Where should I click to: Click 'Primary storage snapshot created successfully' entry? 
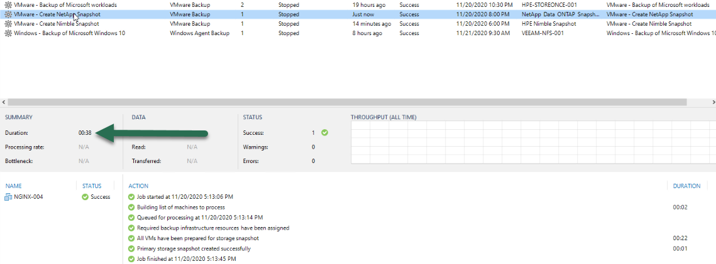click(194, 249)
